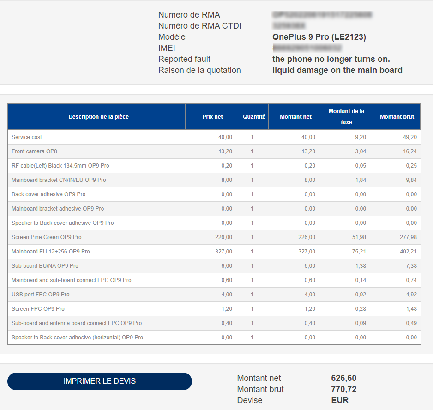Select gross amount 7,38 for Sub-board

click(411, 266)
